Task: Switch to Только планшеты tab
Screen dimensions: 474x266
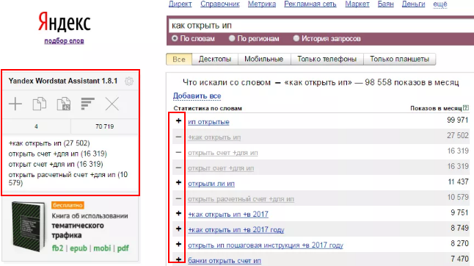Action: coord(399,59)
